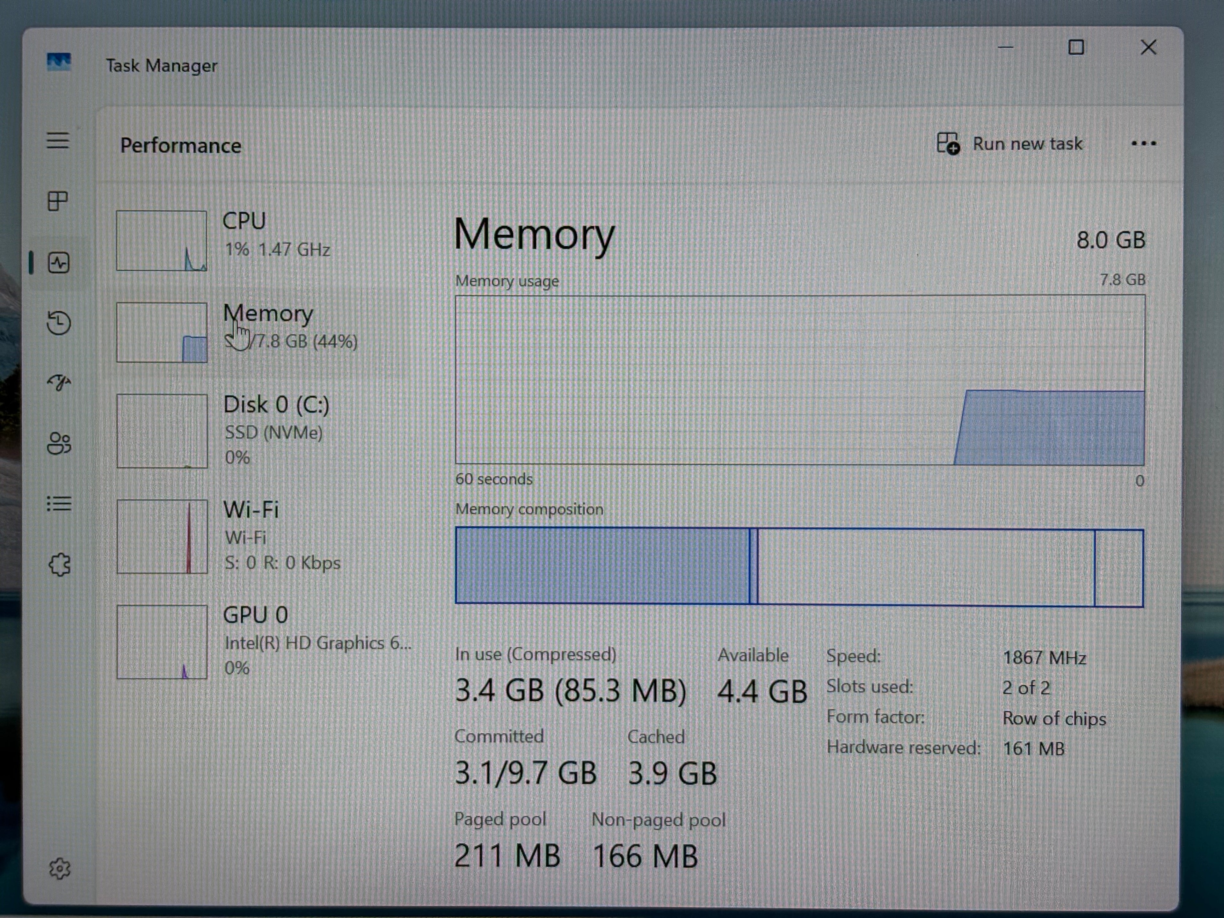Click the '211 MB' Paged pool value
This screenshot has width=1224, height=918.
click(507, 856)
